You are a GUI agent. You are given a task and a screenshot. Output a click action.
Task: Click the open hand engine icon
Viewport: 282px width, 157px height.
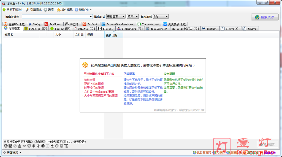pyautogui.click(x=38, y=146)
